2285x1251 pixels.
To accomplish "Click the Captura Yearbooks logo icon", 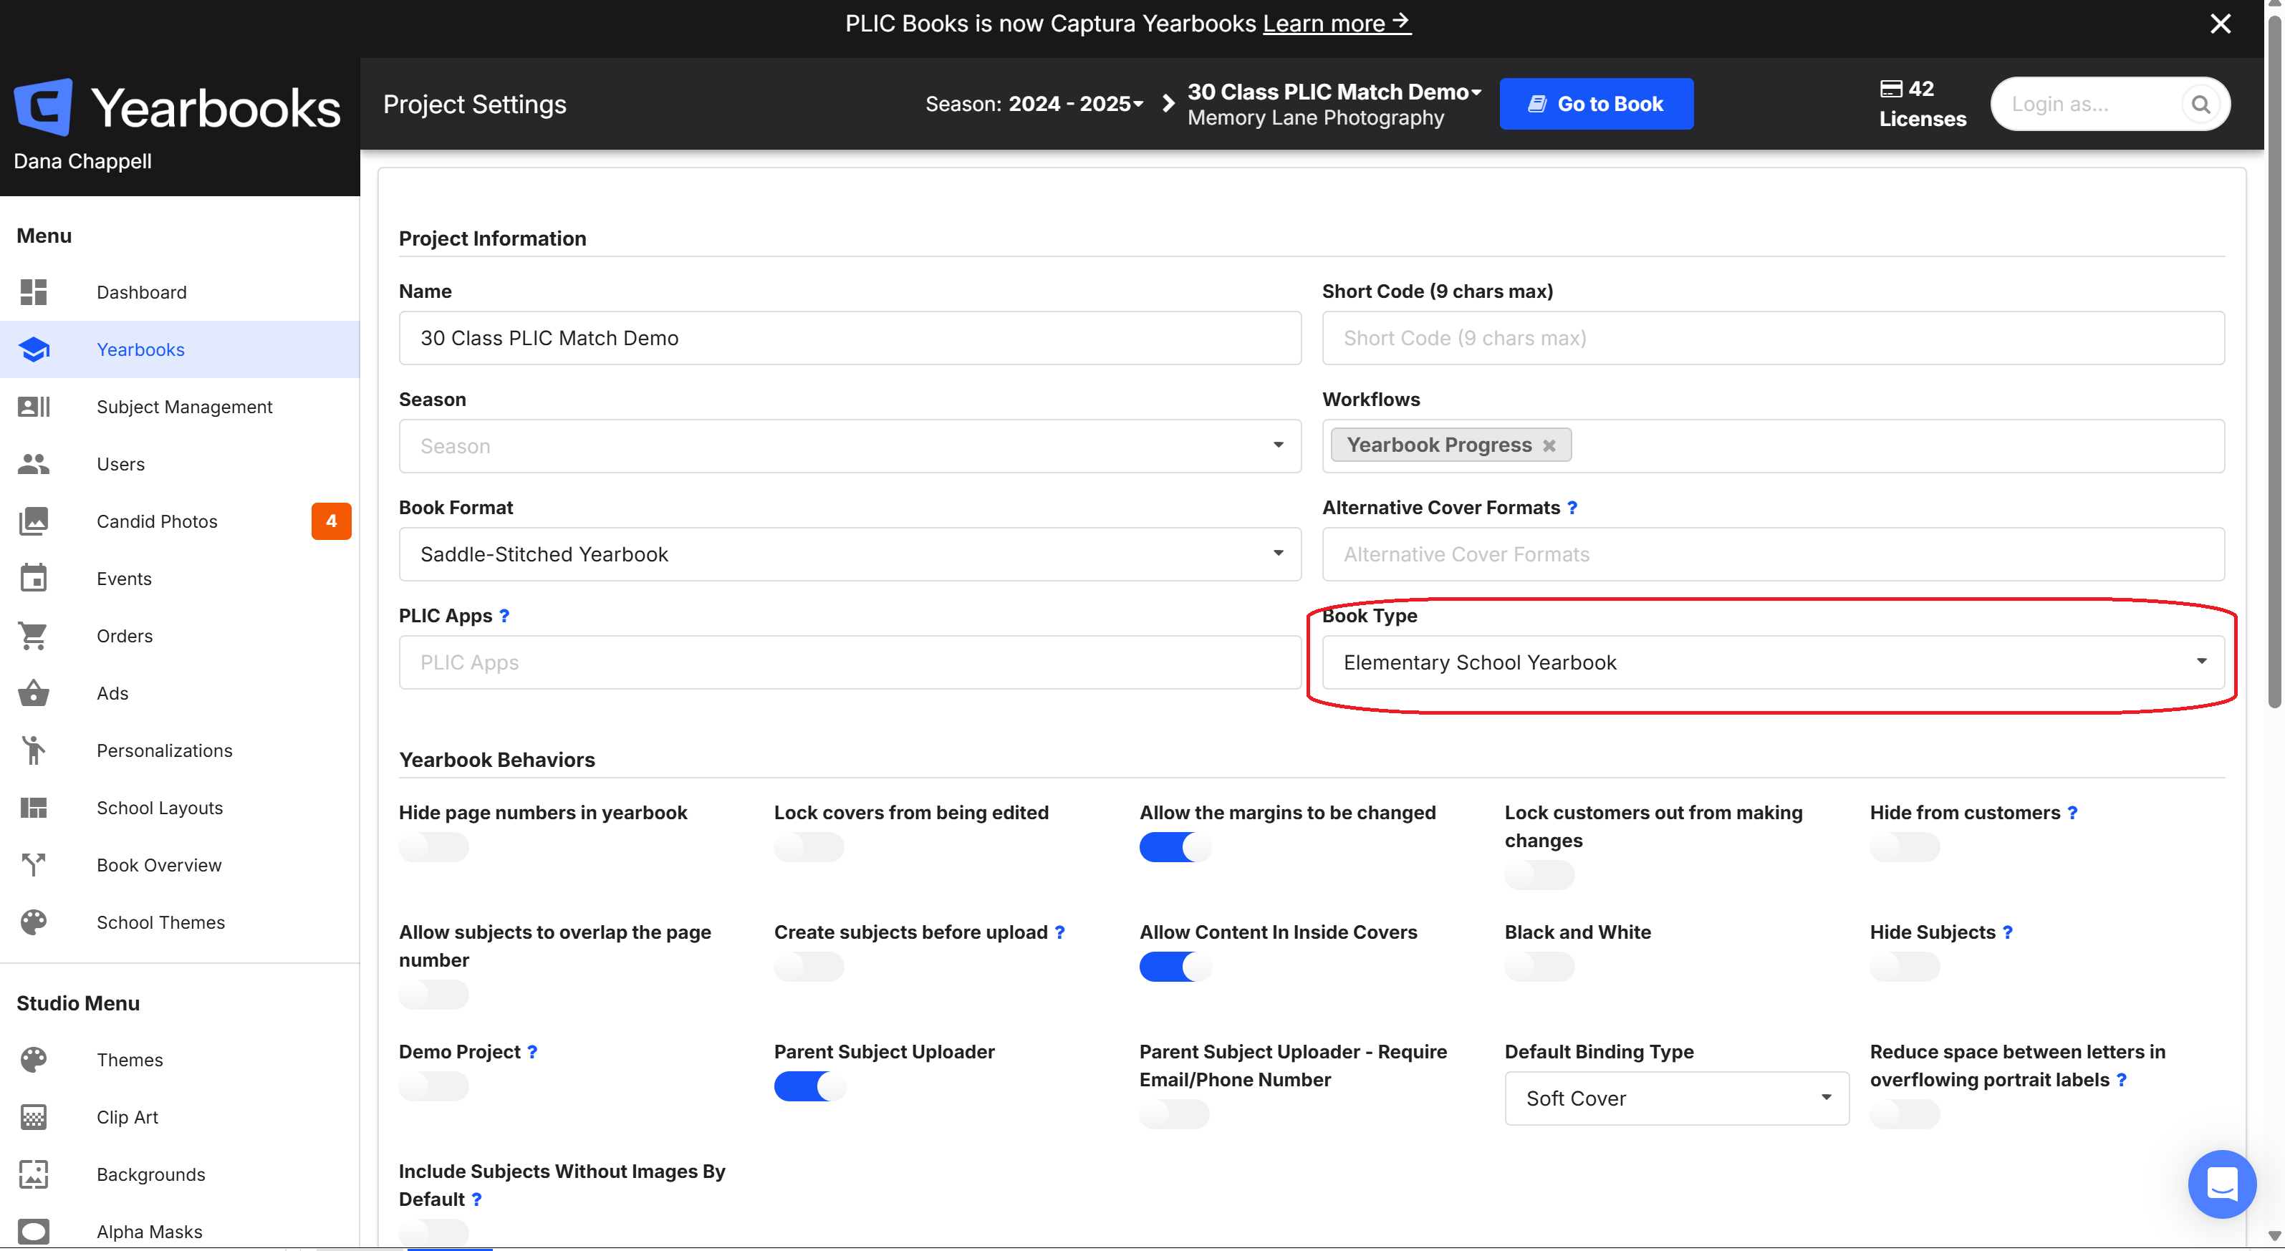I will pyautogui.click(x=42, y=107).
